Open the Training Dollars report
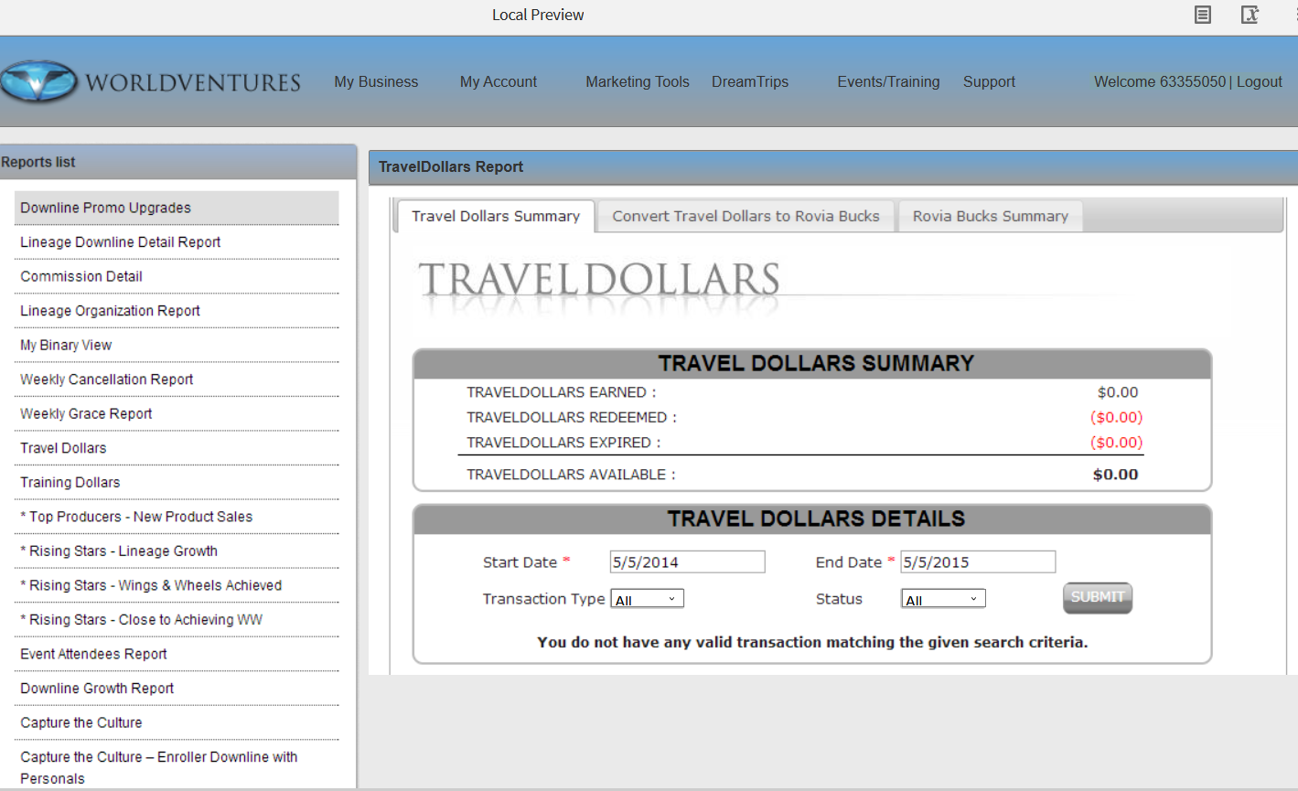This screenshot has height=791, width=1298. pos(177,482)
